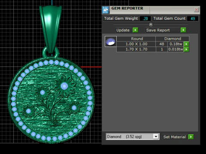Click green arrow for 0.18tw row

tap(186, 44)
